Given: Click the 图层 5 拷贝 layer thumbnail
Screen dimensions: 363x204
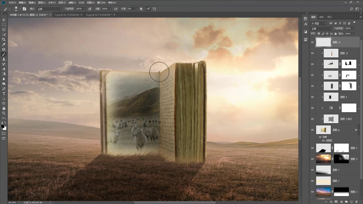Looking at the screenshot, I should point(331,119).
